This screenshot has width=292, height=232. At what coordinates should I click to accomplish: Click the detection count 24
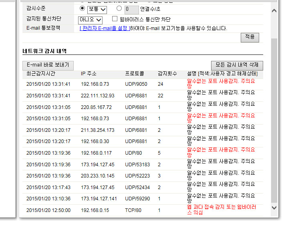[161, 84]
